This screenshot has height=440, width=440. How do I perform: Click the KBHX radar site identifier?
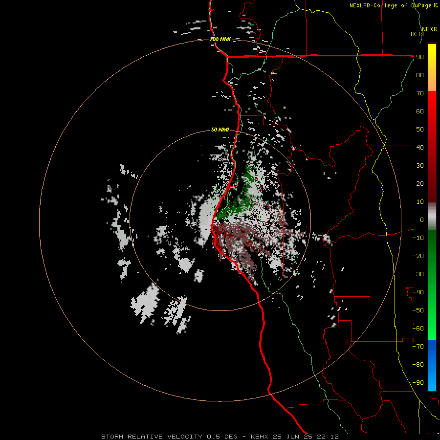pos(260,437)
